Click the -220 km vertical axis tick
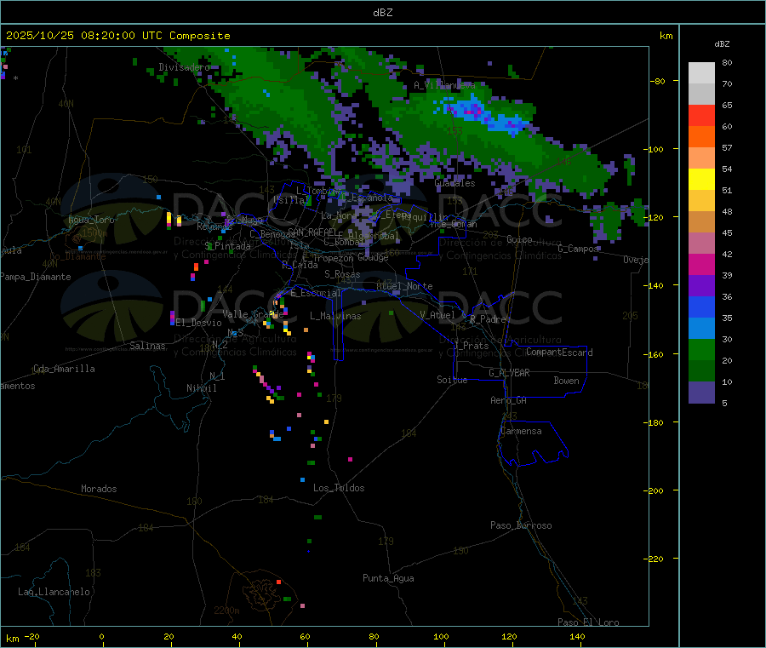The image size is (766, 648). (x=655, y=559)
